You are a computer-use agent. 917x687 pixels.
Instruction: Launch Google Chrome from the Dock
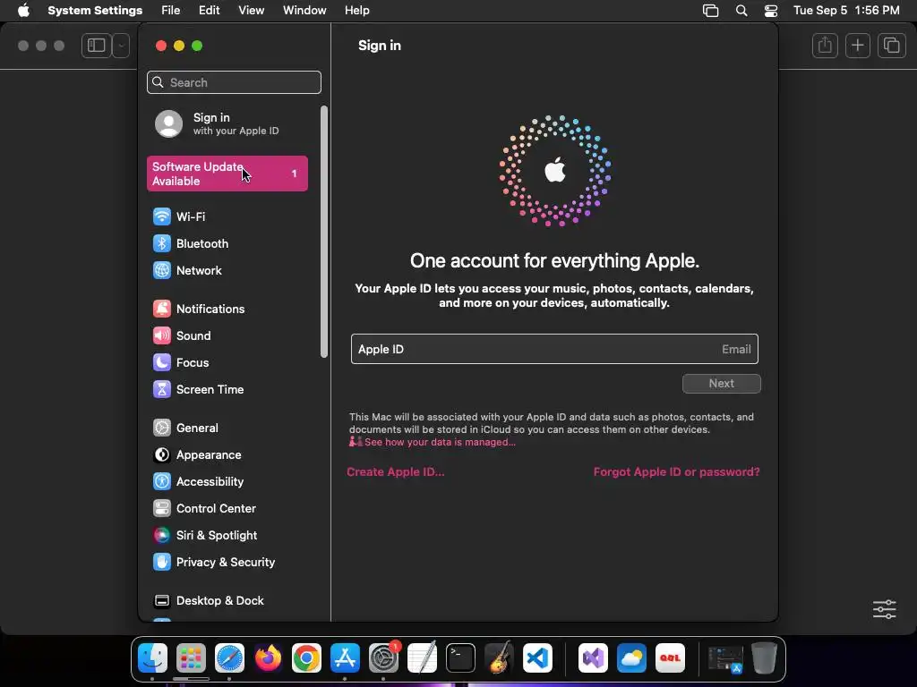[x=306, y=658]
